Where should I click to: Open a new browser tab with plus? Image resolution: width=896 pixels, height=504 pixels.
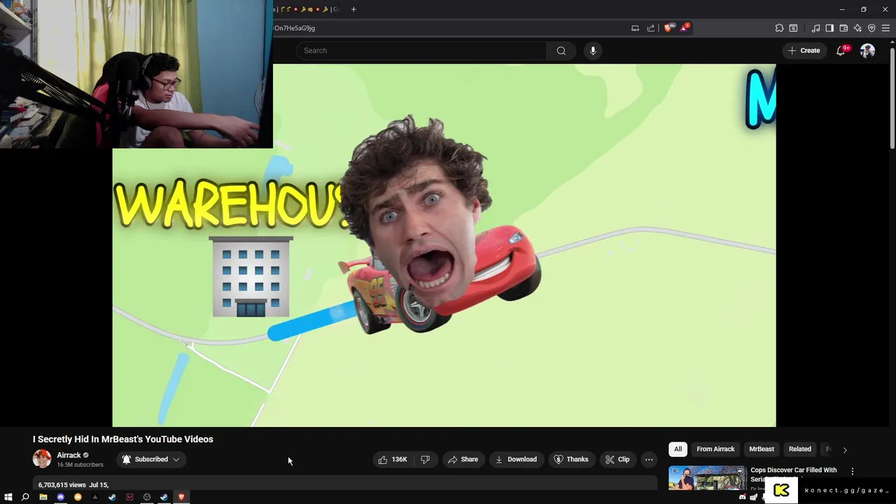353,9
